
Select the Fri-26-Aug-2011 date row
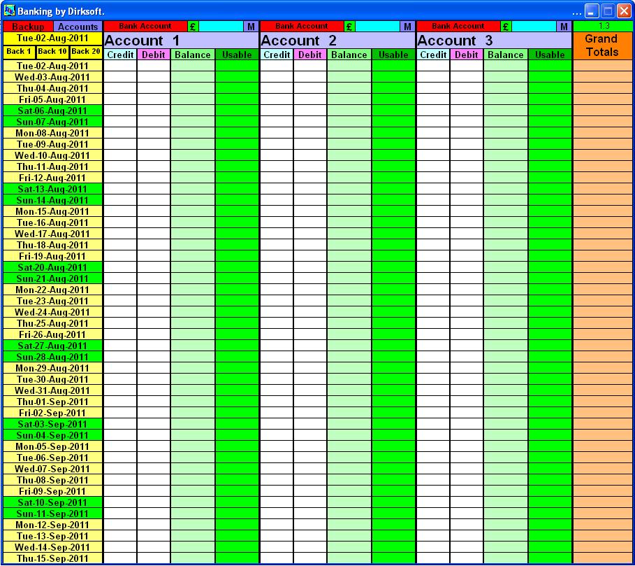[x=52, y=334]
